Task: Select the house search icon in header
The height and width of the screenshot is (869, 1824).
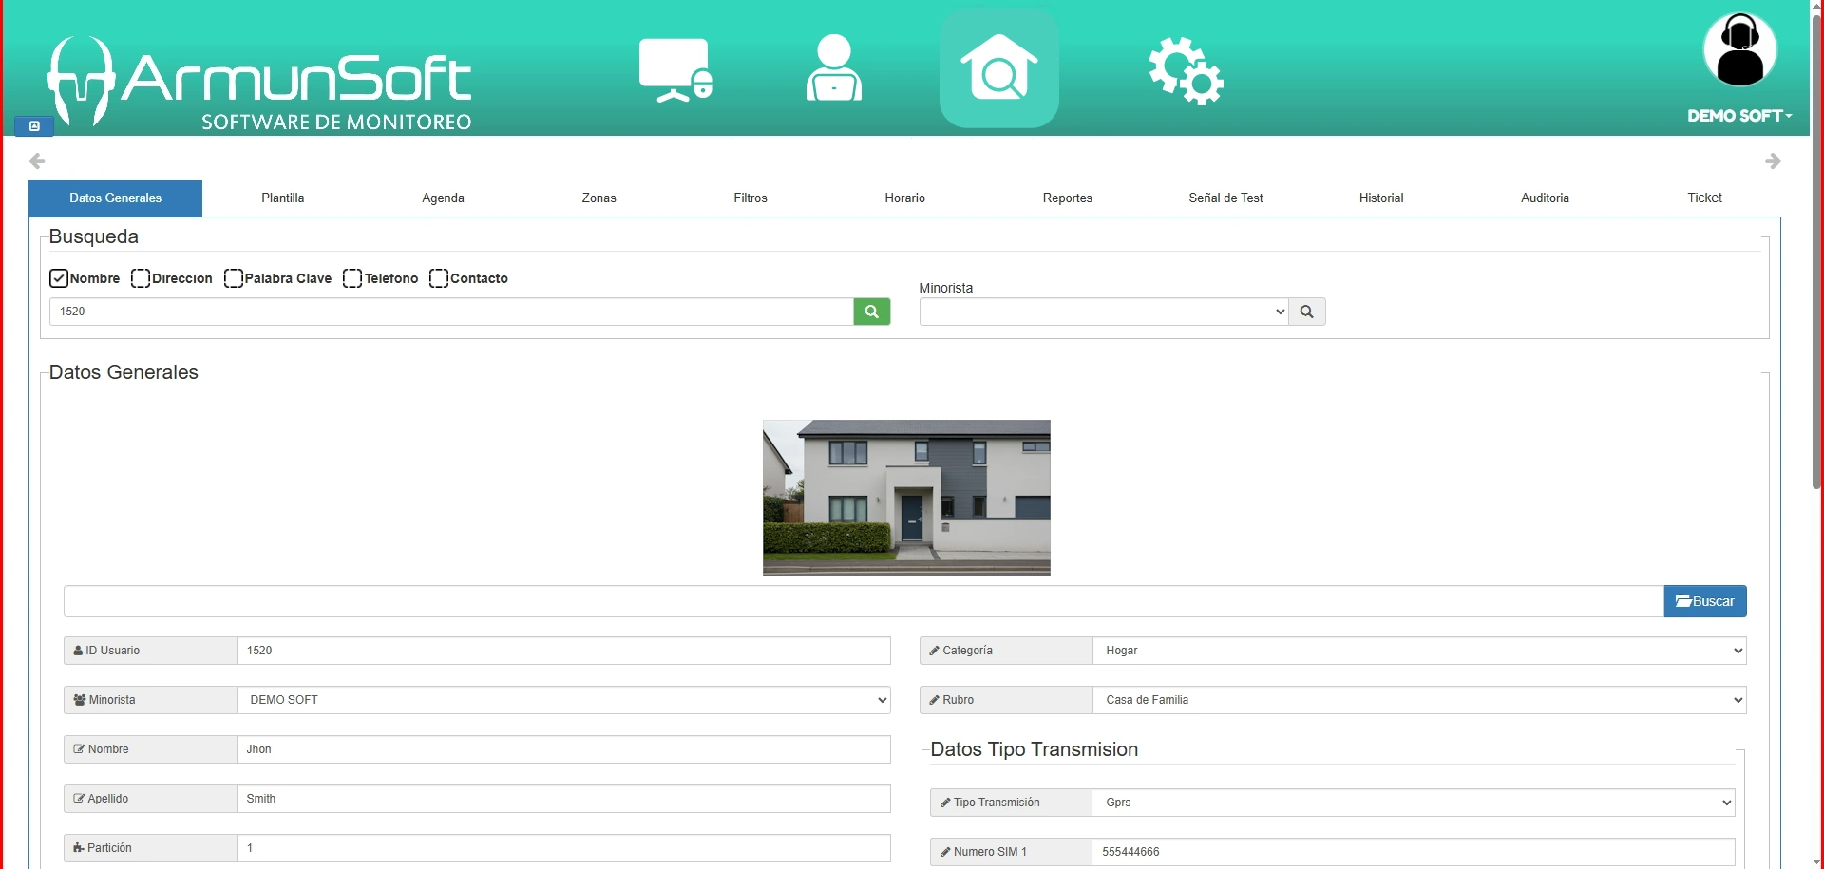Action: [998, 68]
